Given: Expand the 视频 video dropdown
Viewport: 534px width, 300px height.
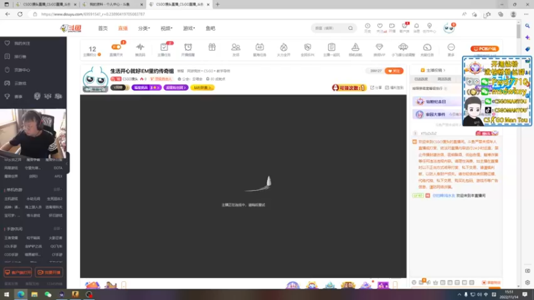Looking at the screenshot, I should [x=166, y=29].
